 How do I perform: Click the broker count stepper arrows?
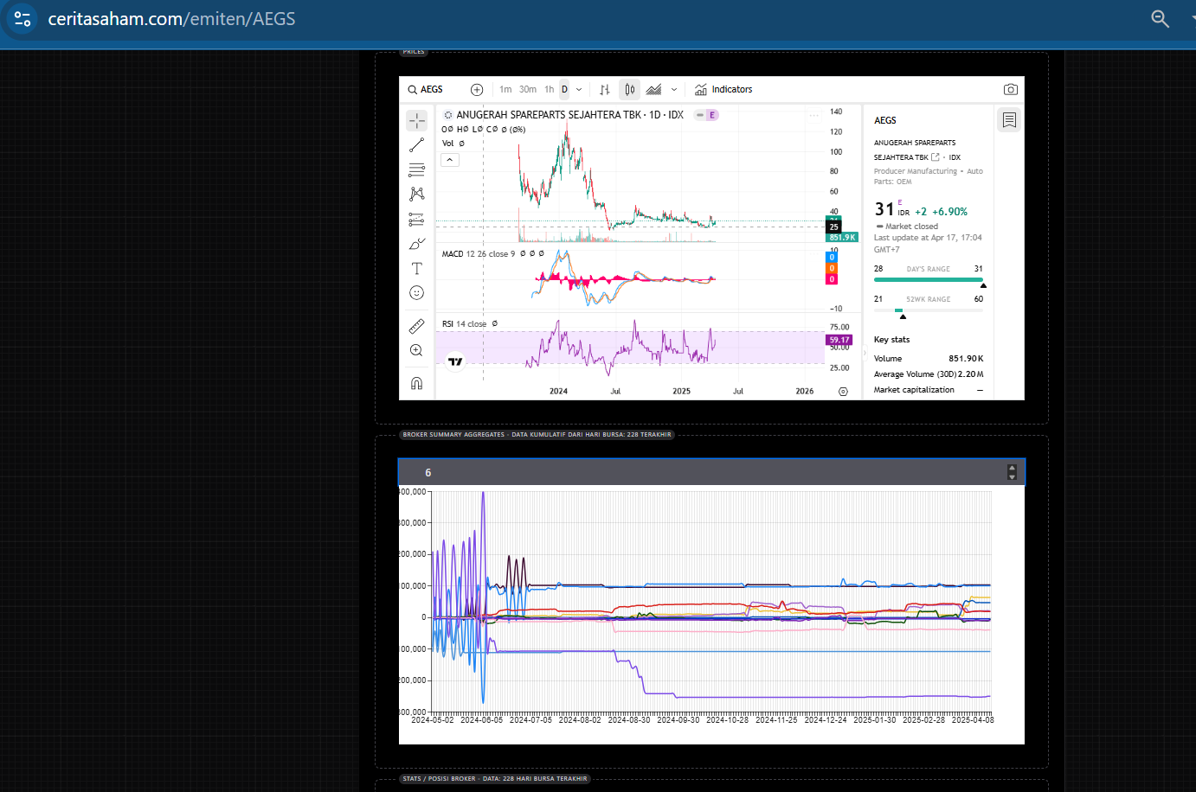point(1012,472)
